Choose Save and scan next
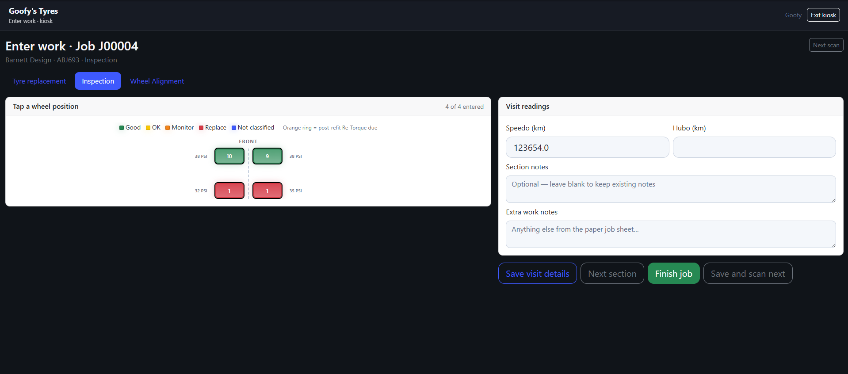 748,273
